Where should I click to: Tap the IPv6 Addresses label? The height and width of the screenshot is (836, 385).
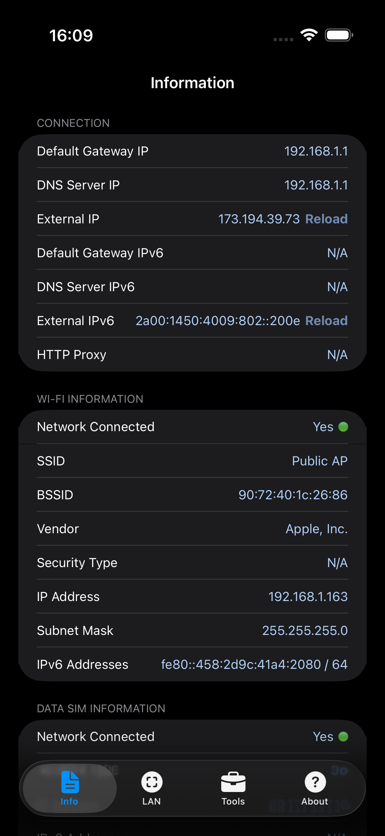[x=82, y=664]
